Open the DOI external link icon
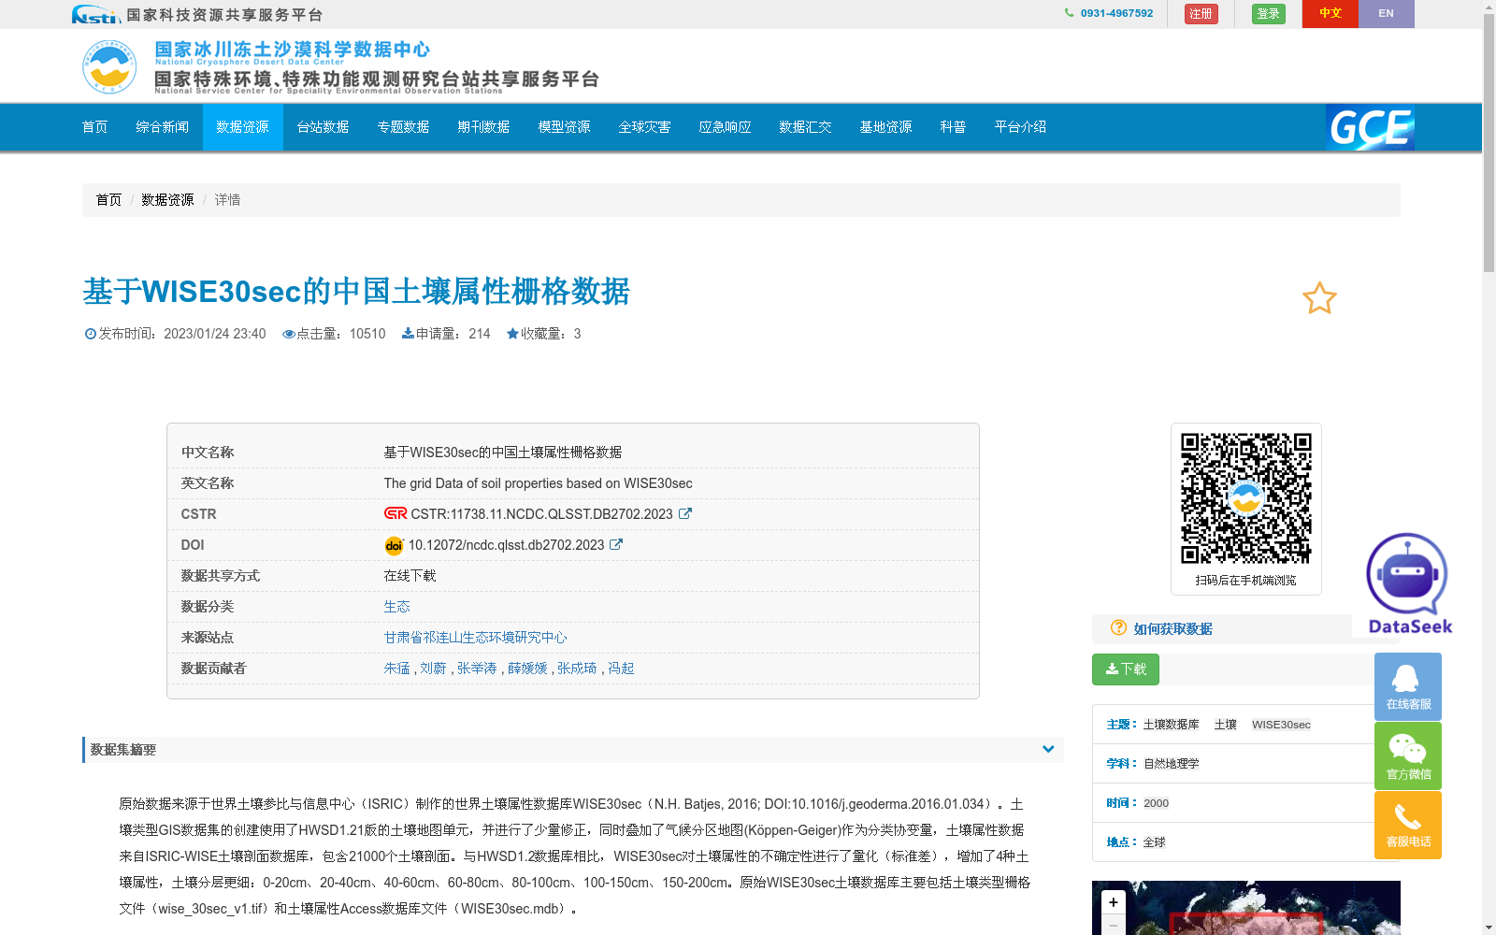 click(616, 544)
